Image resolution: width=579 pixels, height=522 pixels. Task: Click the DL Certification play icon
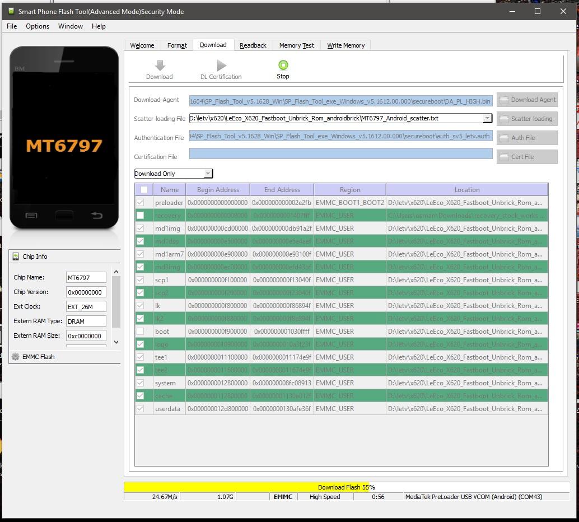click(221, 66)
